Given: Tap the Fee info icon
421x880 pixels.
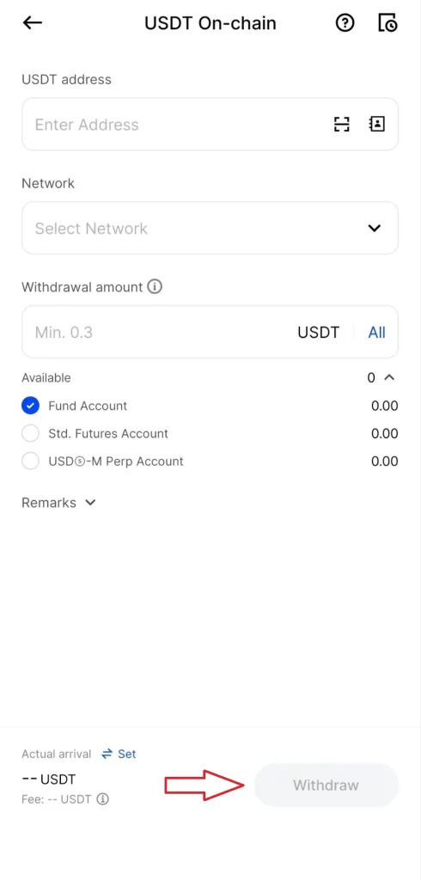Looking at the screenshot, I should coord(102,799).
